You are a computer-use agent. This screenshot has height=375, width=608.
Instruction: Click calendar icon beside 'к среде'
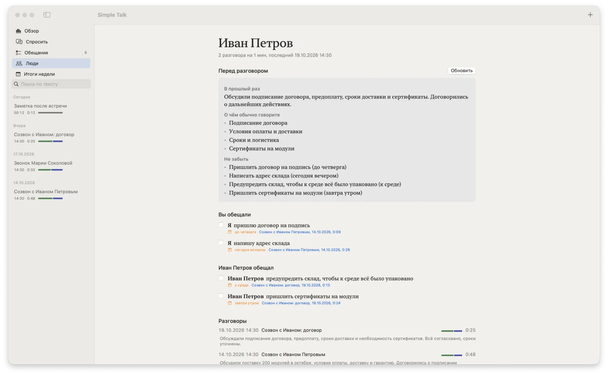point(230,285)
